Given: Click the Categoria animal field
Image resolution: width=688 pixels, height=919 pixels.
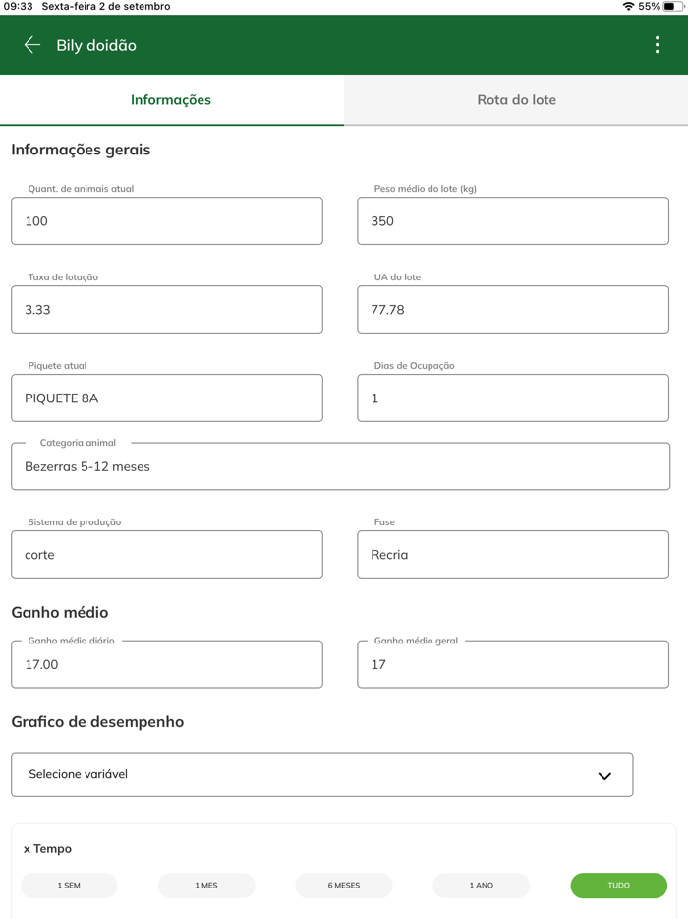Looking at the screenshot, I should (x=340, y=466).
